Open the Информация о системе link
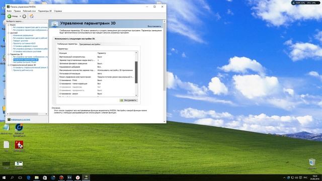 [21, 120]
